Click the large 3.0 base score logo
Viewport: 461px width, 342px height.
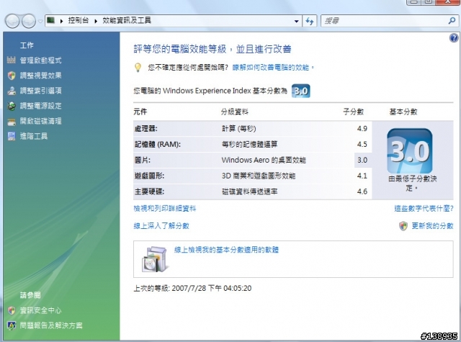[410, 151]
